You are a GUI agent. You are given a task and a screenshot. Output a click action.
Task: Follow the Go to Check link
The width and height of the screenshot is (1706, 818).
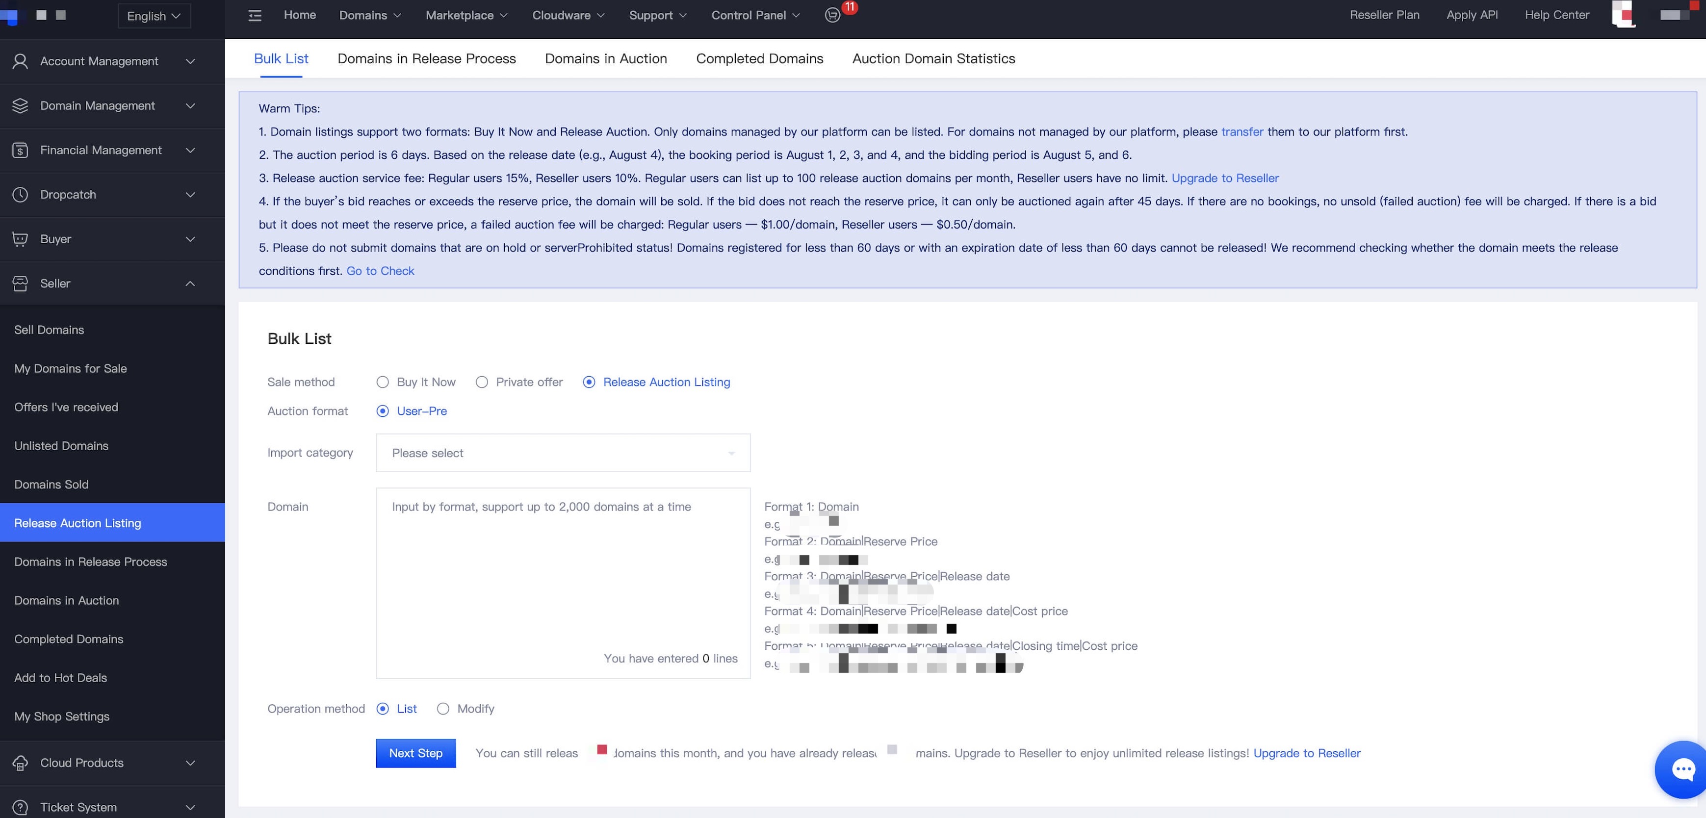point(380,271)
